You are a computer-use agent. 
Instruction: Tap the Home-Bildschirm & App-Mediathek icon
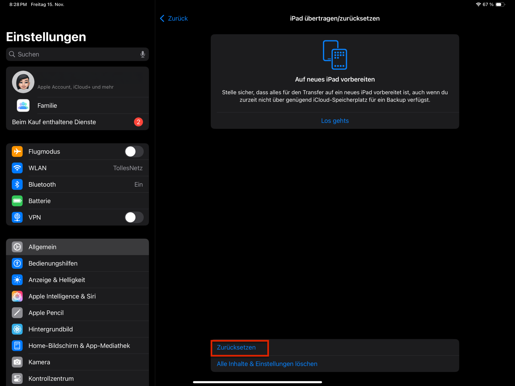click(17, 346)
